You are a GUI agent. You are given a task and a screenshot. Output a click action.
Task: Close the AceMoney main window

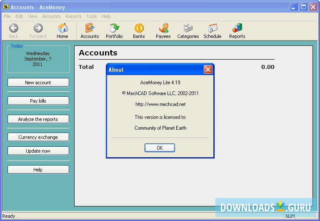click(313, 8)
